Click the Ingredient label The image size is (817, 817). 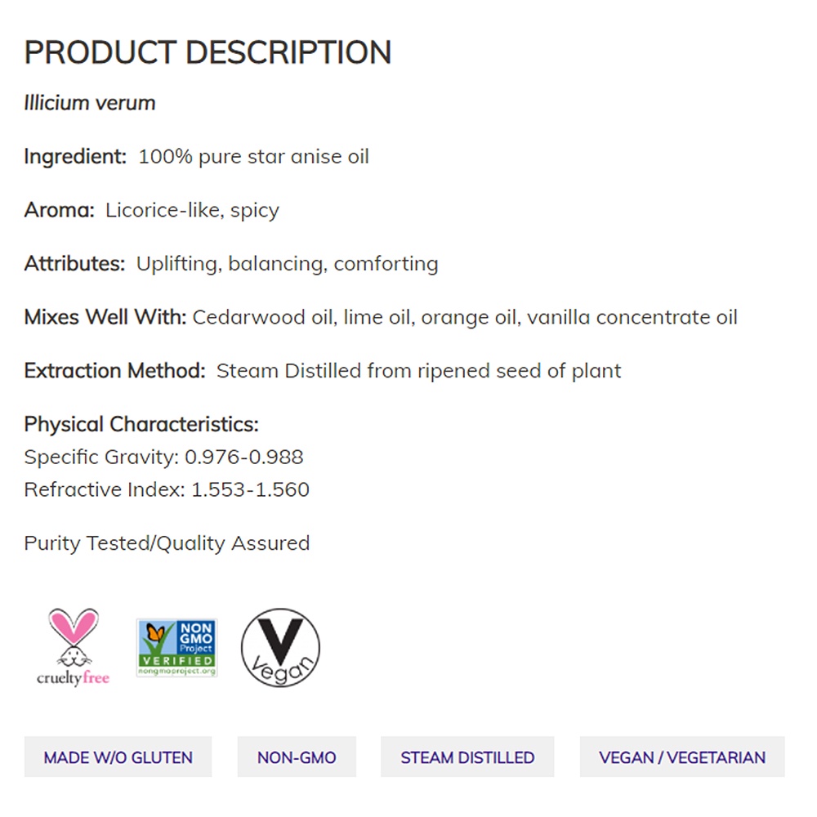coord(75,156)
